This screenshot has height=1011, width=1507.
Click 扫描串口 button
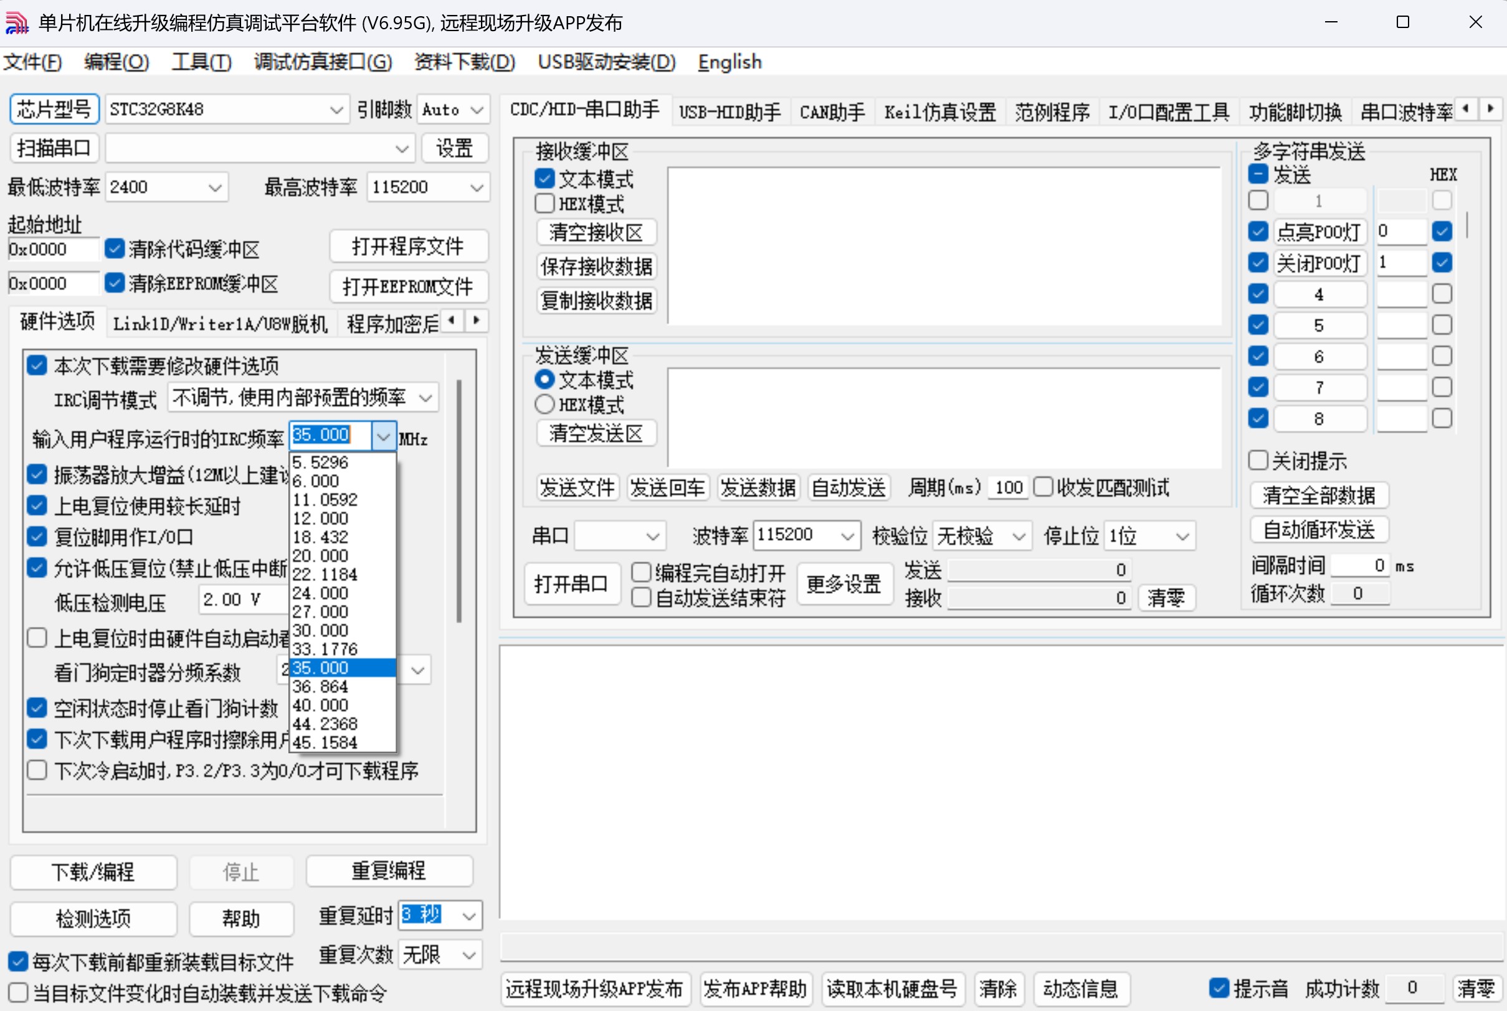tap(54, 148)
